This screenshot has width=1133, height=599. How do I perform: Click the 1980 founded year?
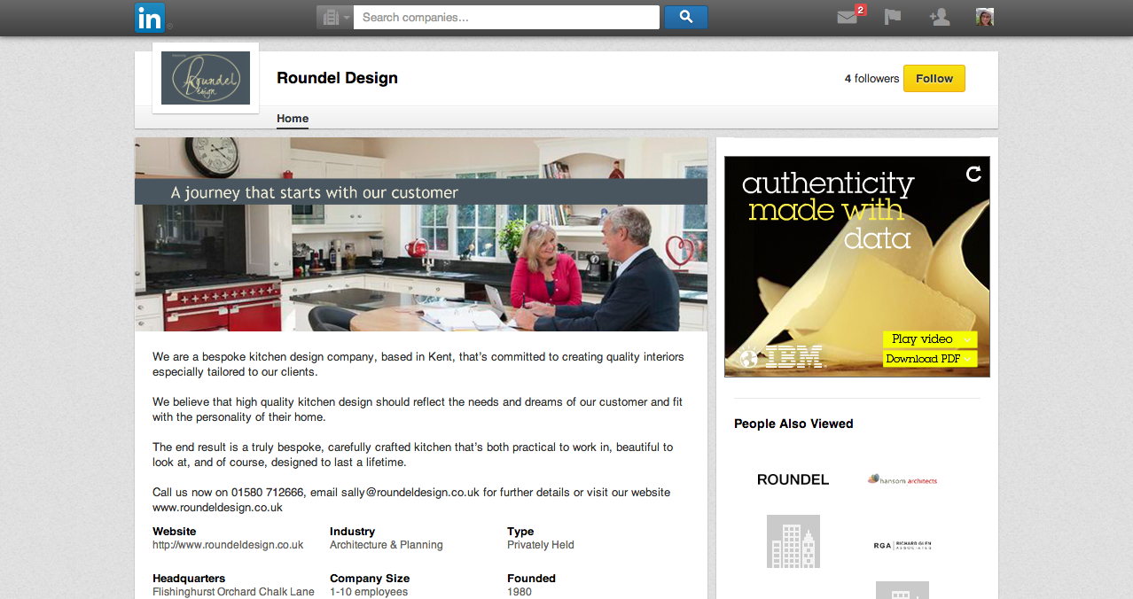tap(520, 592)
